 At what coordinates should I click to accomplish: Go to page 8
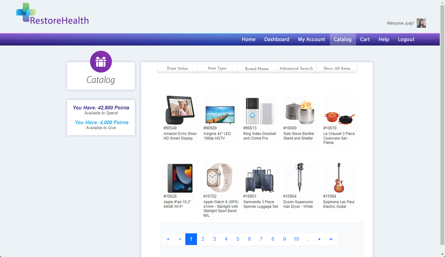(273, 239)
